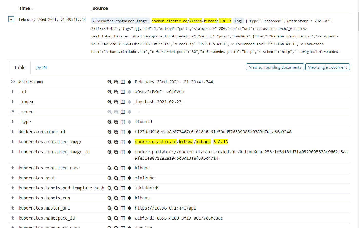Collapse the expanded document row arrow

pos(11,20)
